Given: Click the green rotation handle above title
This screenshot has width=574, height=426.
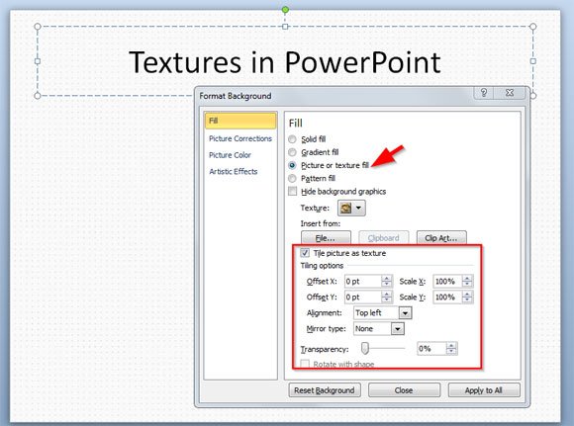Looking at the screenshot, I should [x=285, y=10].
